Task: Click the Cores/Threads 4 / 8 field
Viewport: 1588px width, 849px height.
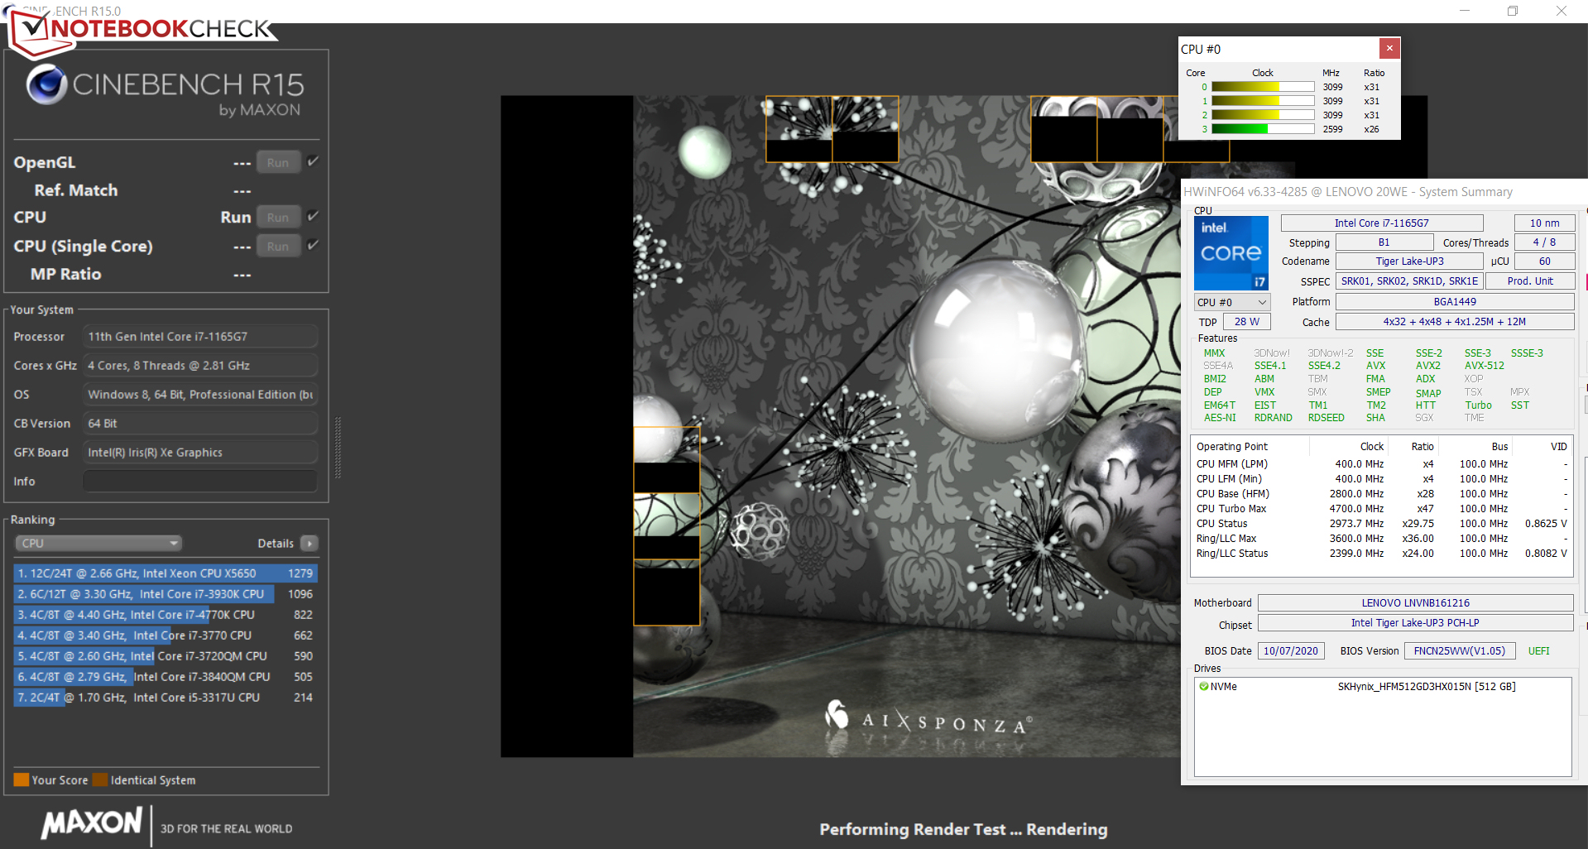Action: coord(1544,242)
